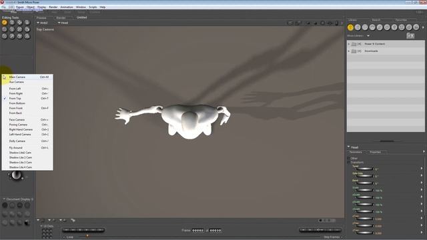This screenshot has width=427, height=240.
Task: Click the camera trackball control
Action: tap(16, 175)
